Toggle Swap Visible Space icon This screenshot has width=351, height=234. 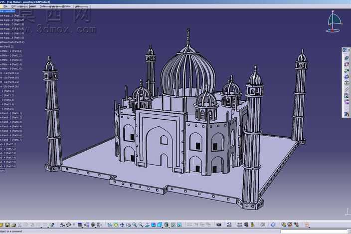179,225
